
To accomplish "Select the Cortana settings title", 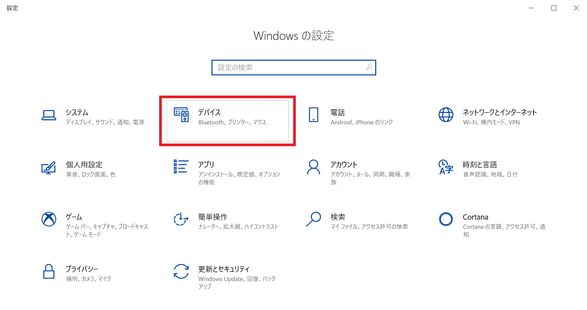I will pyautogui.click(x=476, y=217).
